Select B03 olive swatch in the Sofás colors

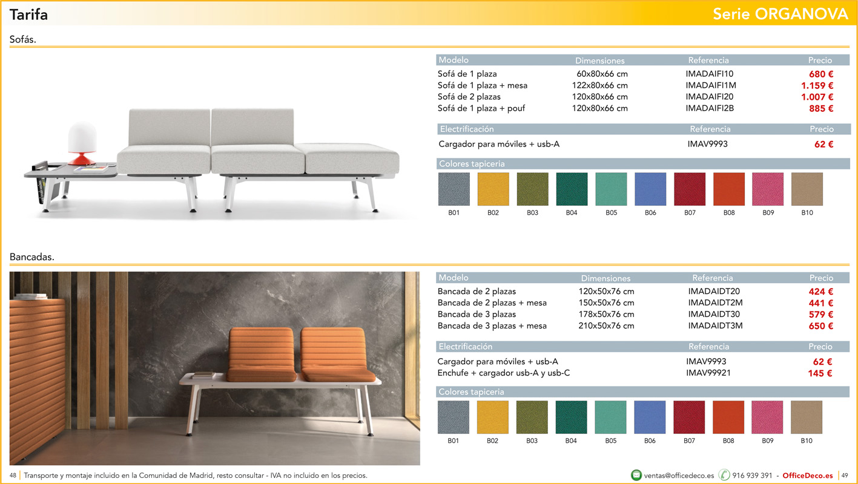pyautogui.click(x=533, y=189)
